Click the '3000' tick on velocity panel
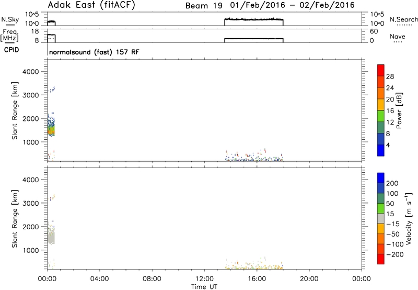Viewport: 418px width, 290px height. [31, 203]
